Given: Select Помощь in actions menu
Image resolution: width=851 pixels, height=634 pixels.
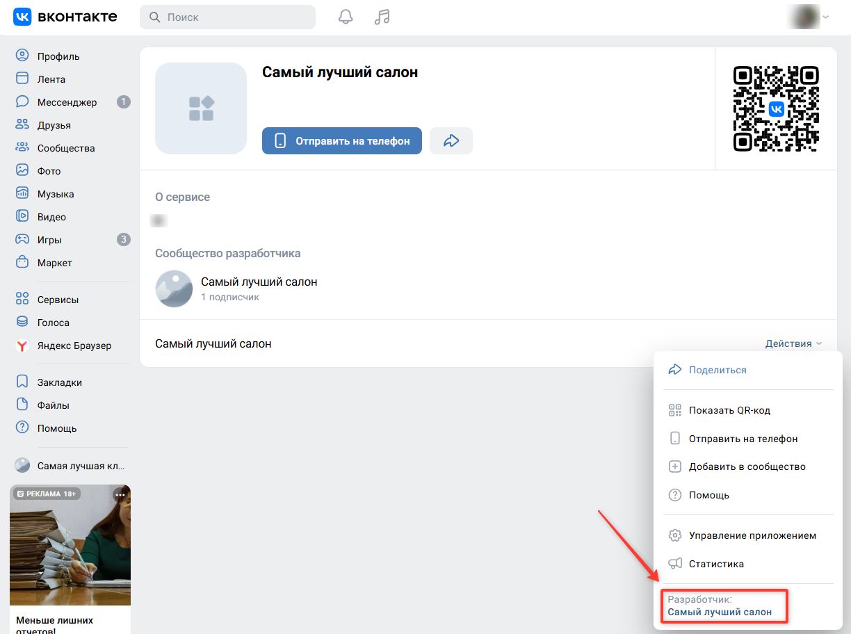Looking at the screenshot, I should pos(747,495).
